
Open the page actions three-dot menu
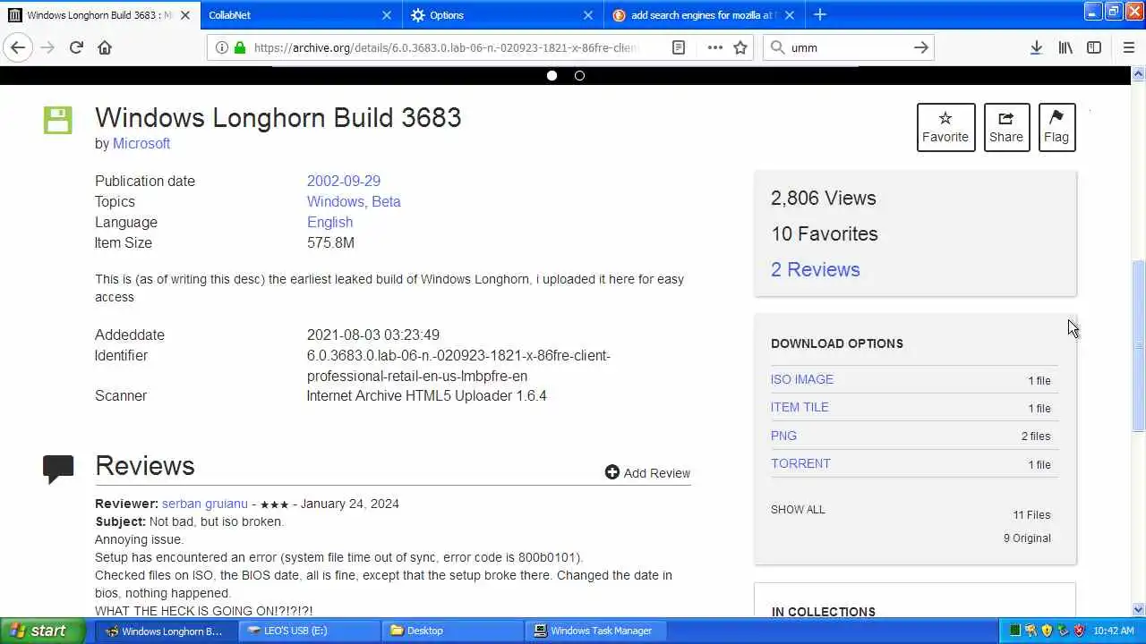tap(714, 47)
